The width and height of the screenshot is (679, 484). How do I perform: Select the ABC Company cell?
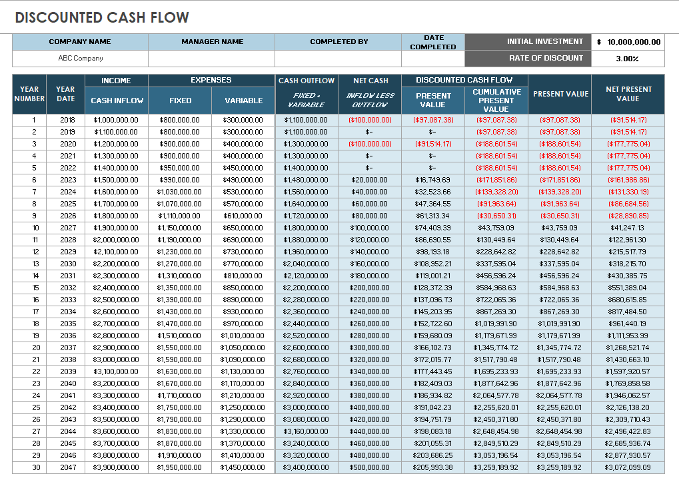[x=78, y=58]
